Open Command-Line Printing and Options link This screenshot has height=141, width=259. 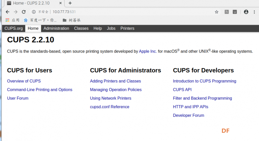(40, 90)
